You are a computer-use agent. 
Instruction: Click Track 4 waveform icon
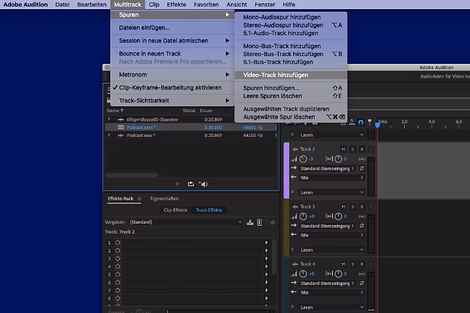coord(295,264)
